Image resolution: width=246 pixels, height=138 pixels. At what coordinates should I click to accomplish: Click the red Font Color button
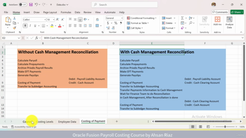[x=60, y=26]
